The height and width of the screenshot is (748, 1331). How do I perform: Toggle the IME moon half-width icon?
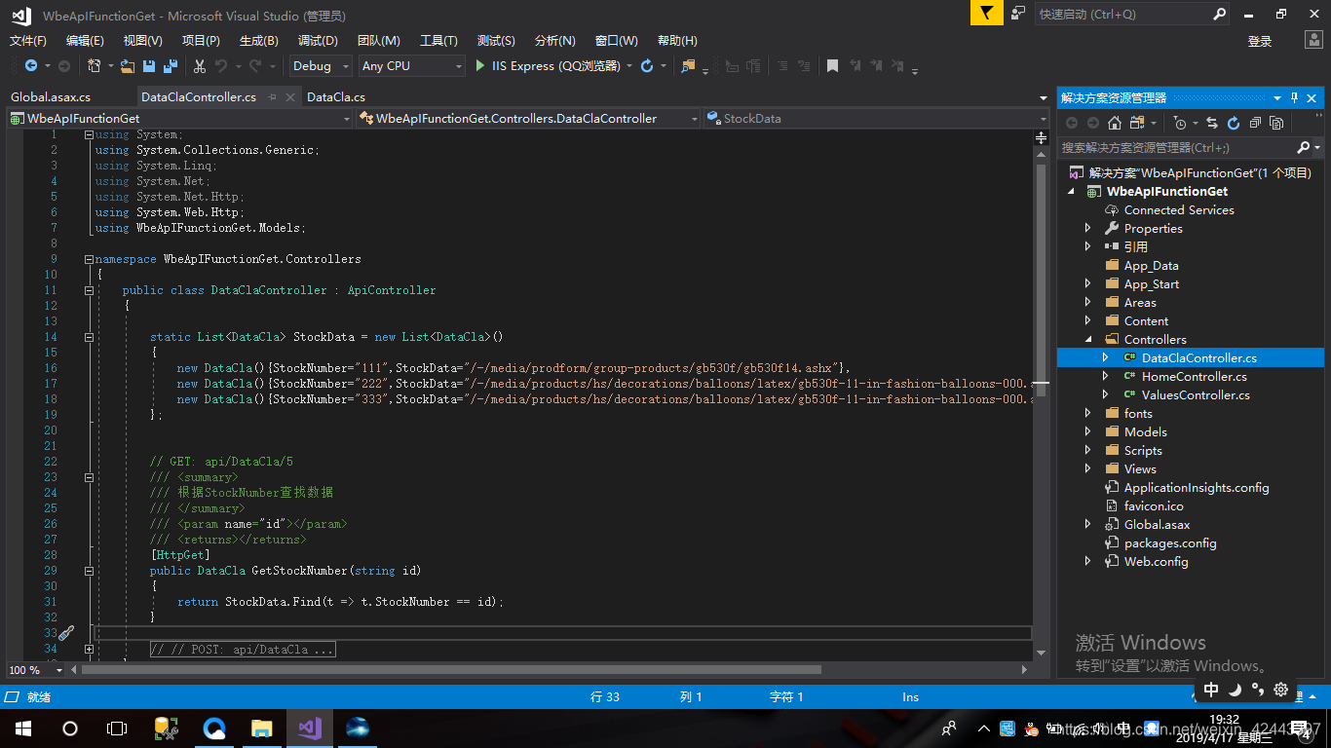1235,690
